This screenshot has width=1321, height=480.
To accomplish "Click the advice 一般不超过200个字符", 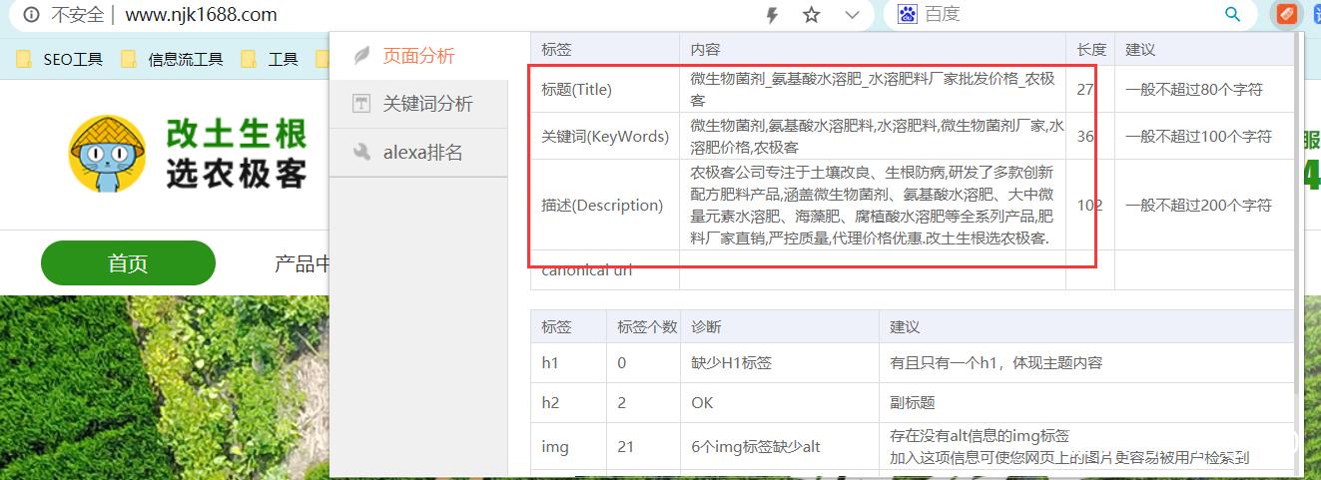I will (x=1197, y=205).
